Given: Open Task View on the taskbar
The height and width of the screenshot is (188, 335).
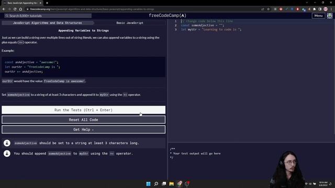Looking at the screenshot, I should tap(164, 184).
